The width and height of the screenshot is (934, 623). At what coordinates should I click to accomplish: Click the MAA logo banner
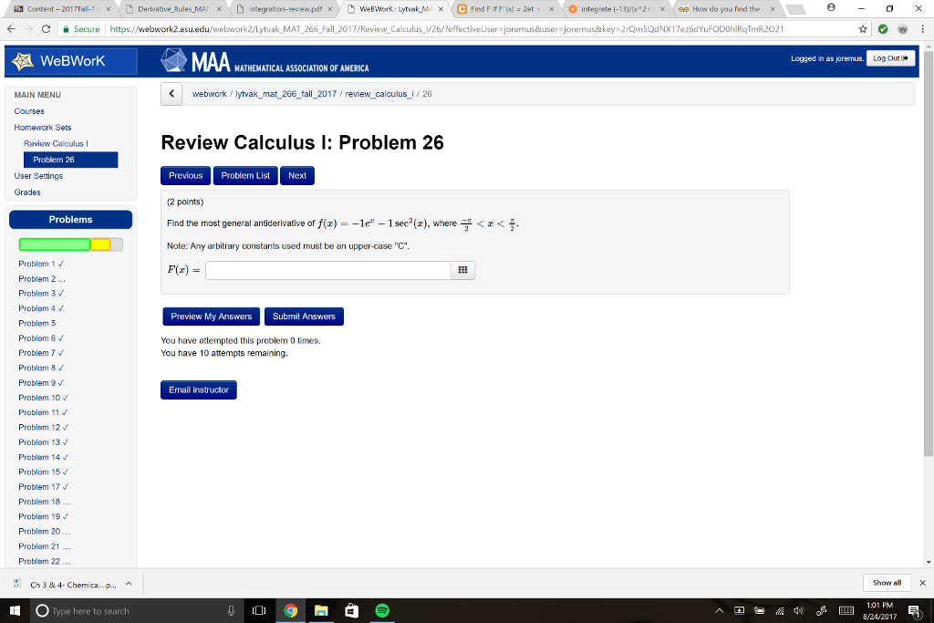tap(265, 61)
